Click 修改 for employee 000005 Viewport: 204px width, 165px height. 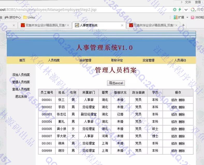pos(174,129)
